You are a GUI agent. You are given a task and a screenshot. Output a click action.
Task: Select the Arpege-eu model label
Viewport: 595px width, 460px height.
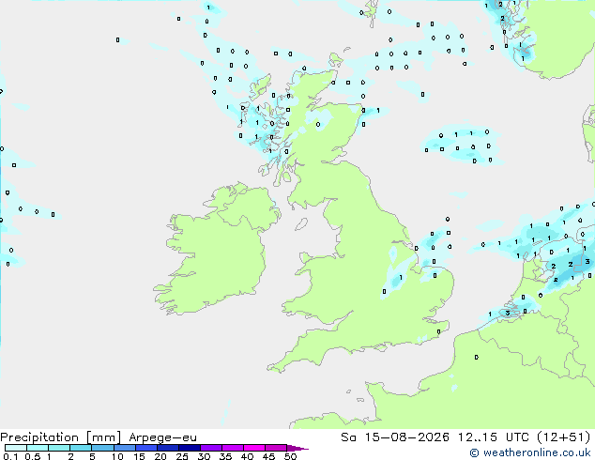coord(162,437)
